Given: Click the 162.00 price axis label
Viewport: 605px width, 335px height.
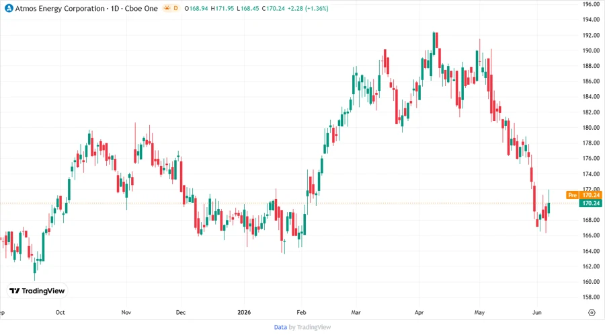Looking at the screenshot, I should coord(591,266).
